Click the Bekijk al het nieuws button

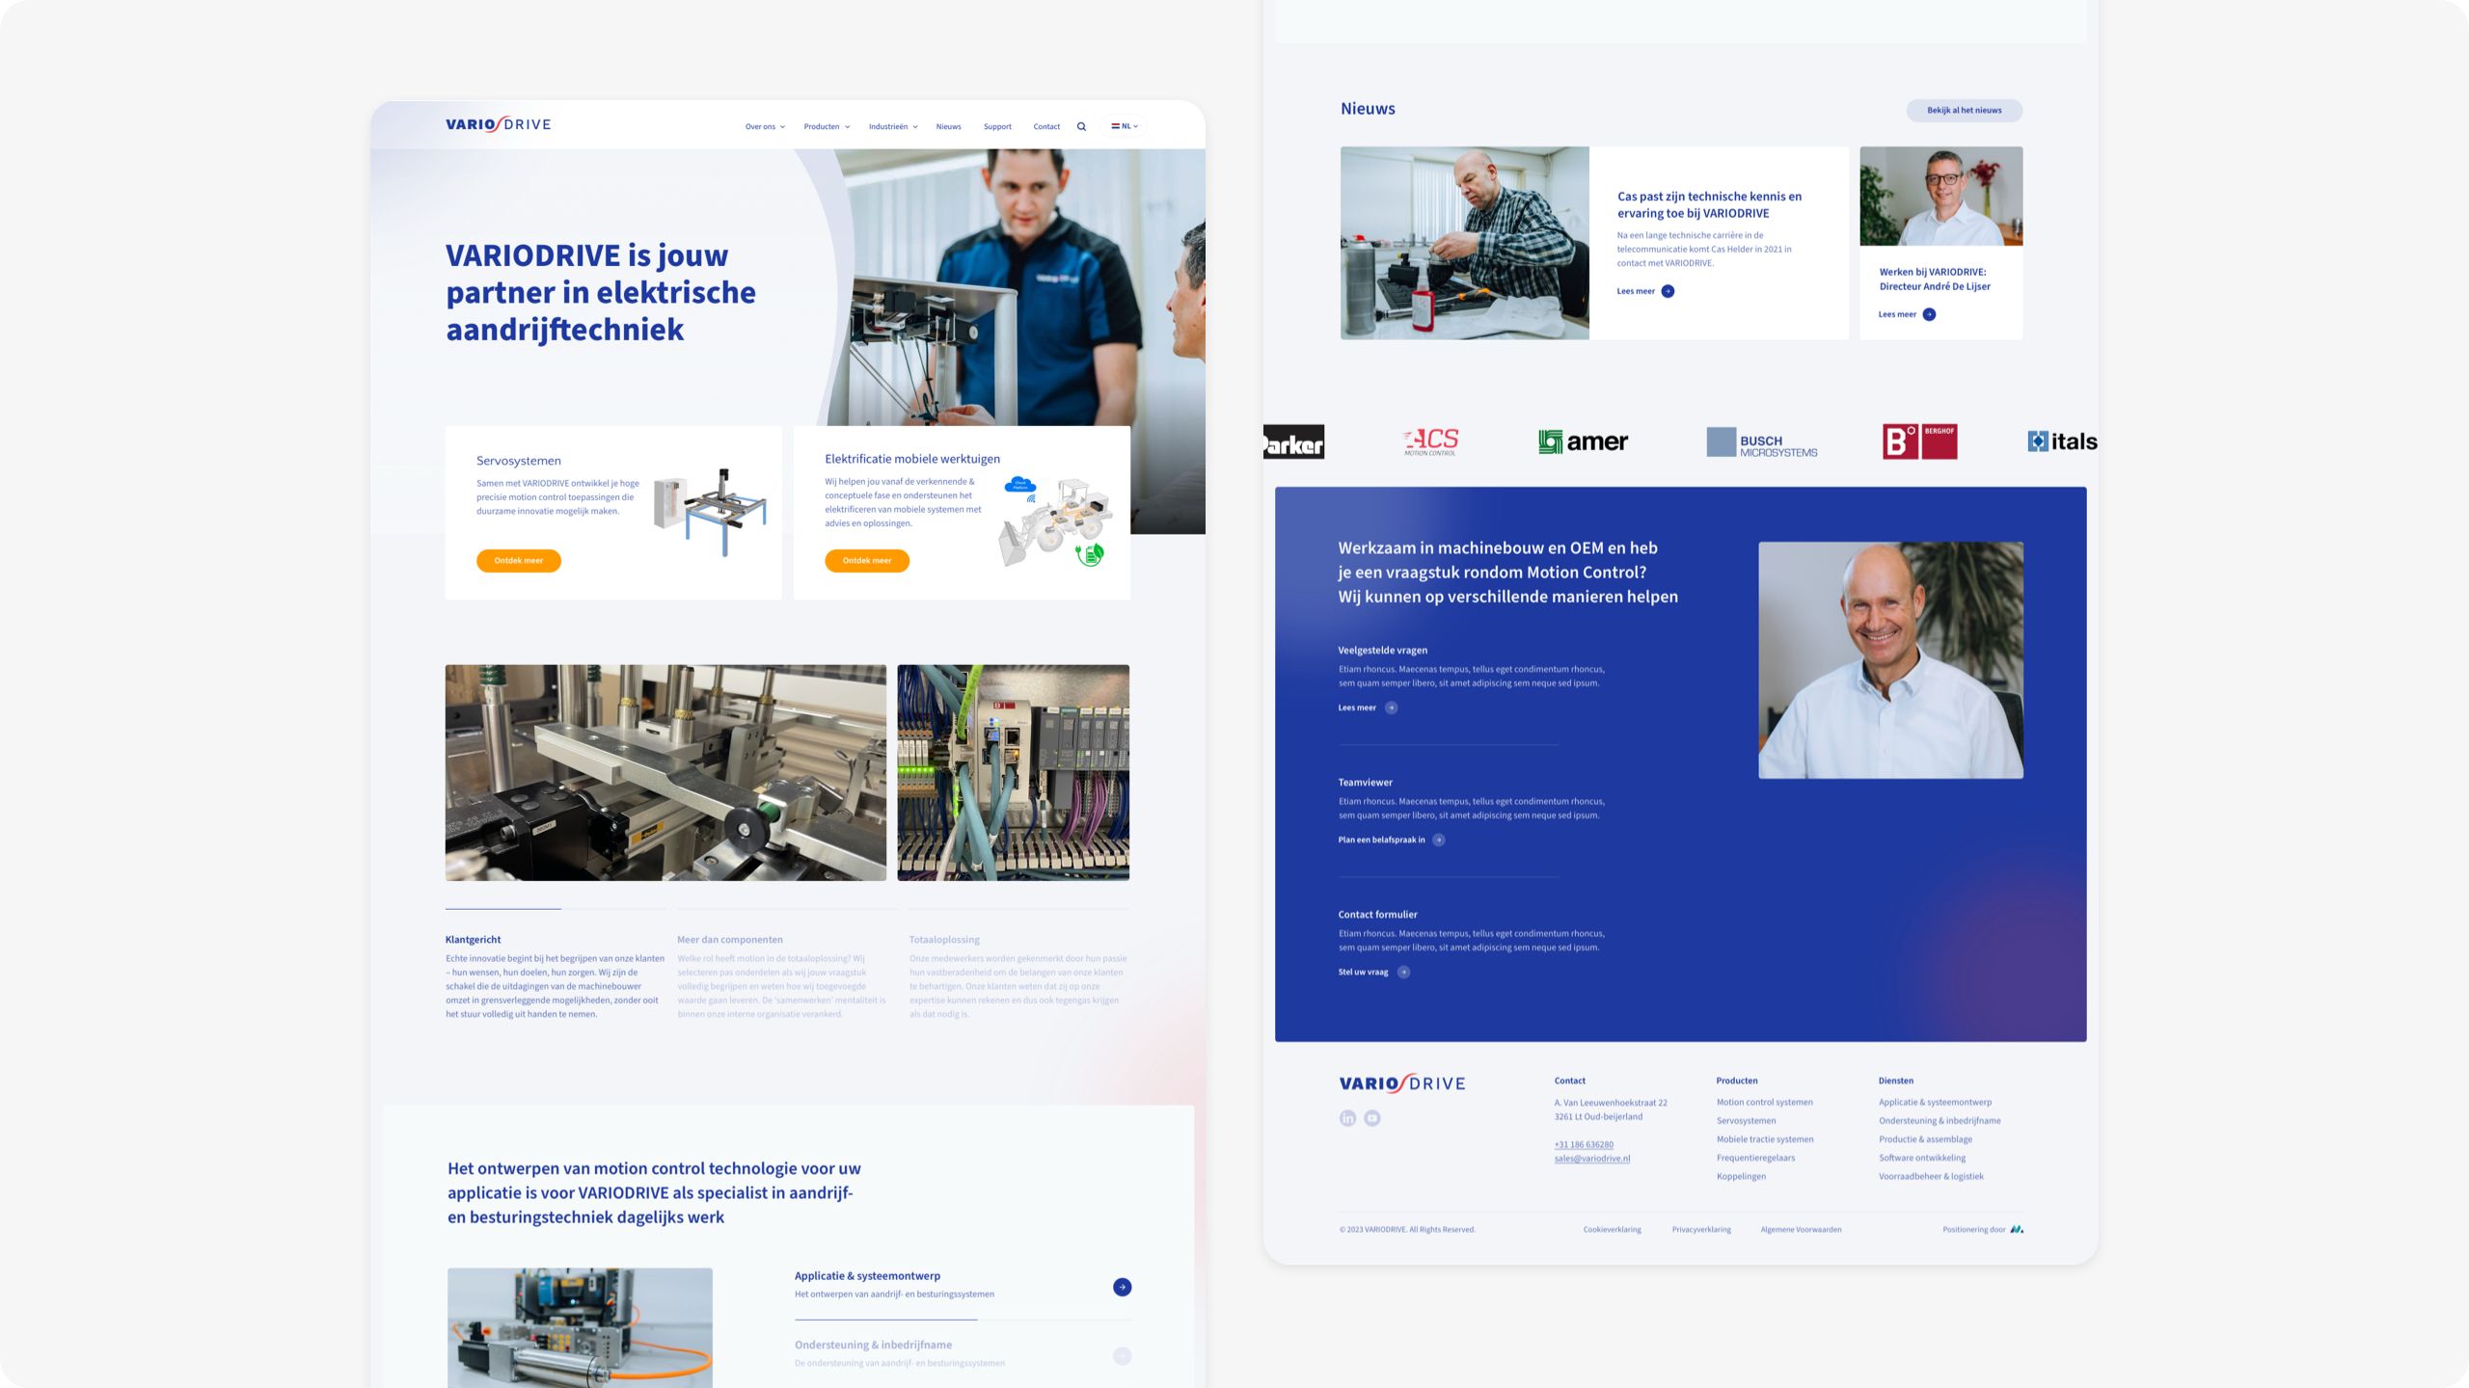1964,110
